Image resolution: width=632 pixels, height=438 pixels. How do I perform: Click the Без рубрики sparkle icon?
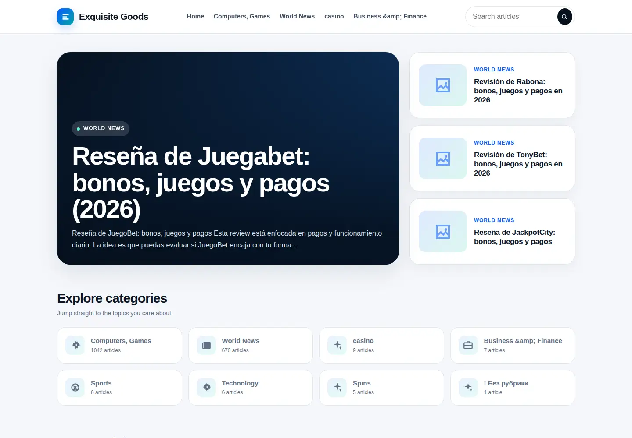(x=468, y=388)
